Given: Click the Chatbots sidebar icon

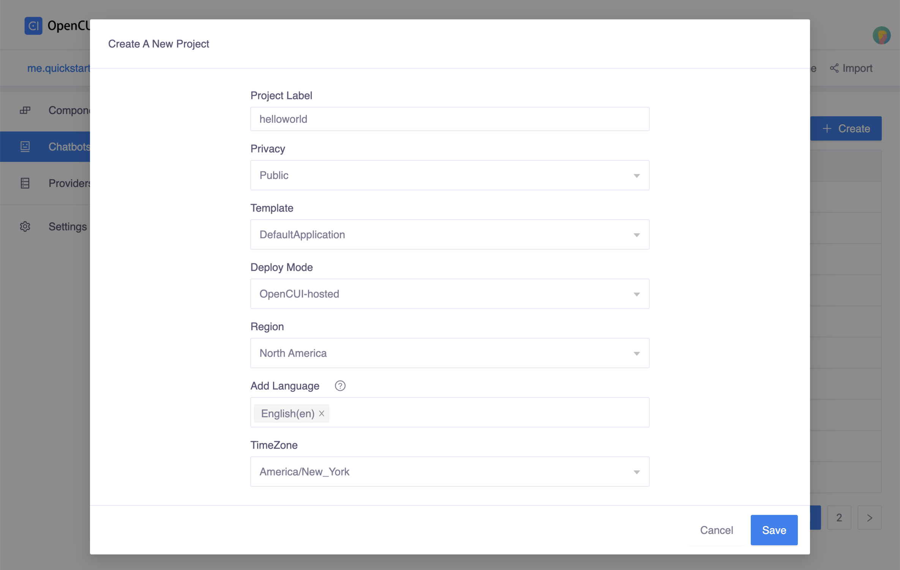Looking at the screenshot, I should click(24, 146).
